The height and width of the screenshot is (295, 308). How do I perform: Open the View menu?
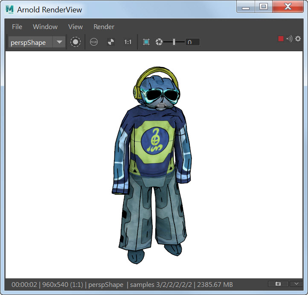(76, 26)
